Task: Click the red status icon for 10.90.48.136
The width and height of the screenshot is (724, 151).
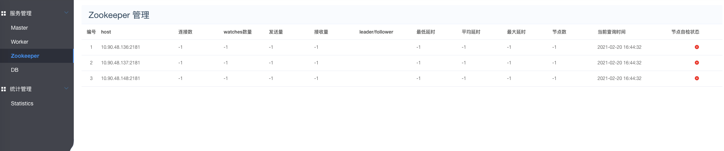Action: [x=697, y=47]
